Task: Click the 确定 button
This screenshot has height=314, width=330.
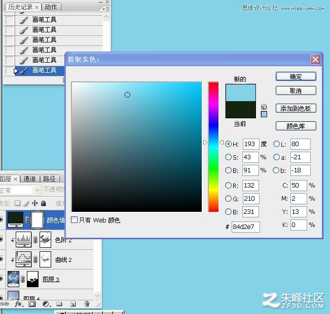Action: [x=296, y=77]
